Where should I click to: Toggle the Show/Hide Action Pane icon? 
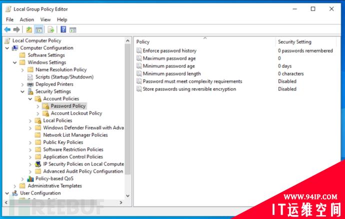(73, 29)
